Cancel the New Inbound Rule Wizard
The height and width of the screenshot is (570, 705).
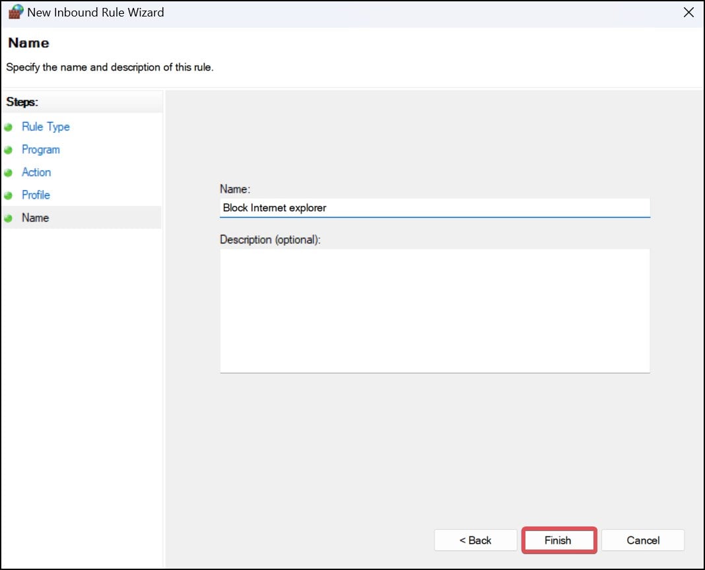pos(643,540)
